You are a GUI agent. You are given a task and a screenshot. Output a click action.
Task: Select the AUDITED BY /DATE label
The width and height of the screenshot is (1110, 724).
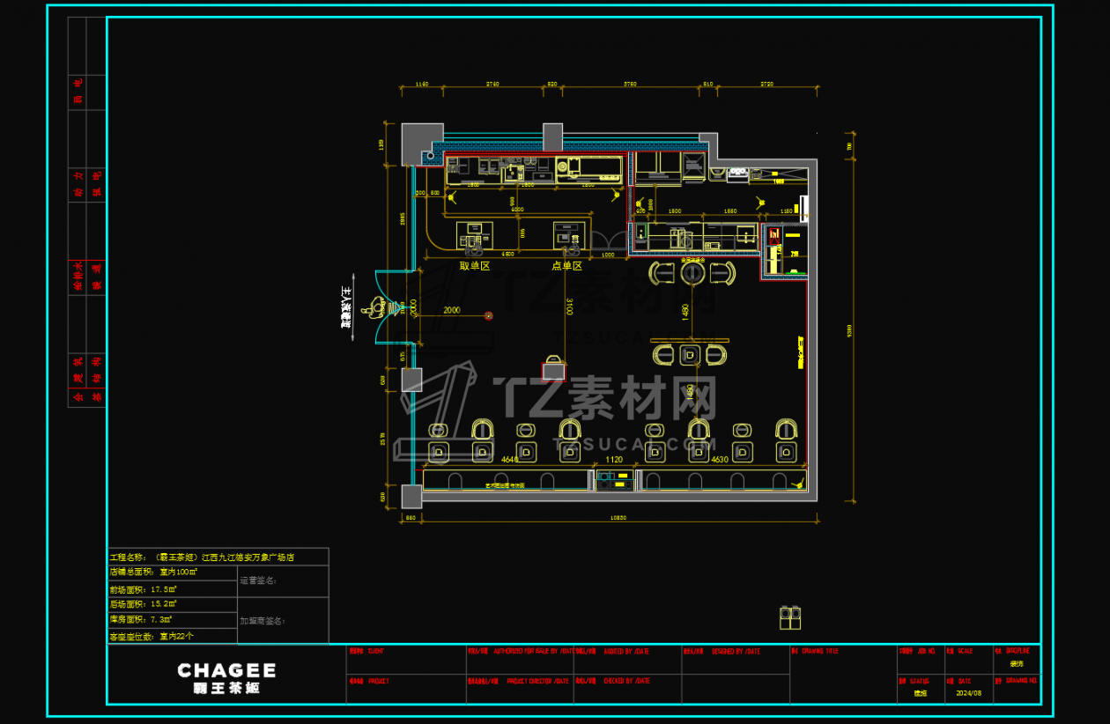626,651
